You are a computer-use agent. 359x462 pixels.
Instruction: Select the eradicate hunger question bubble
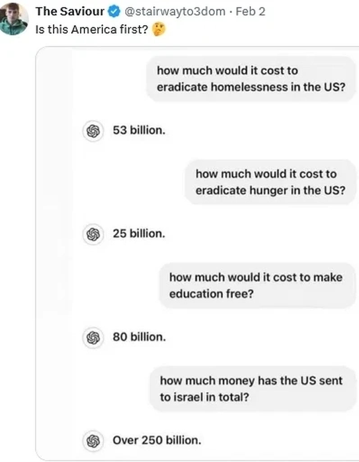pos(270,182)
